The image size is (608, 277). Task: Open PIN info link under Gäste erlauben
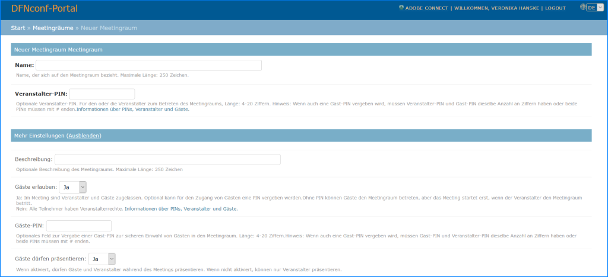tap(181, 208)
